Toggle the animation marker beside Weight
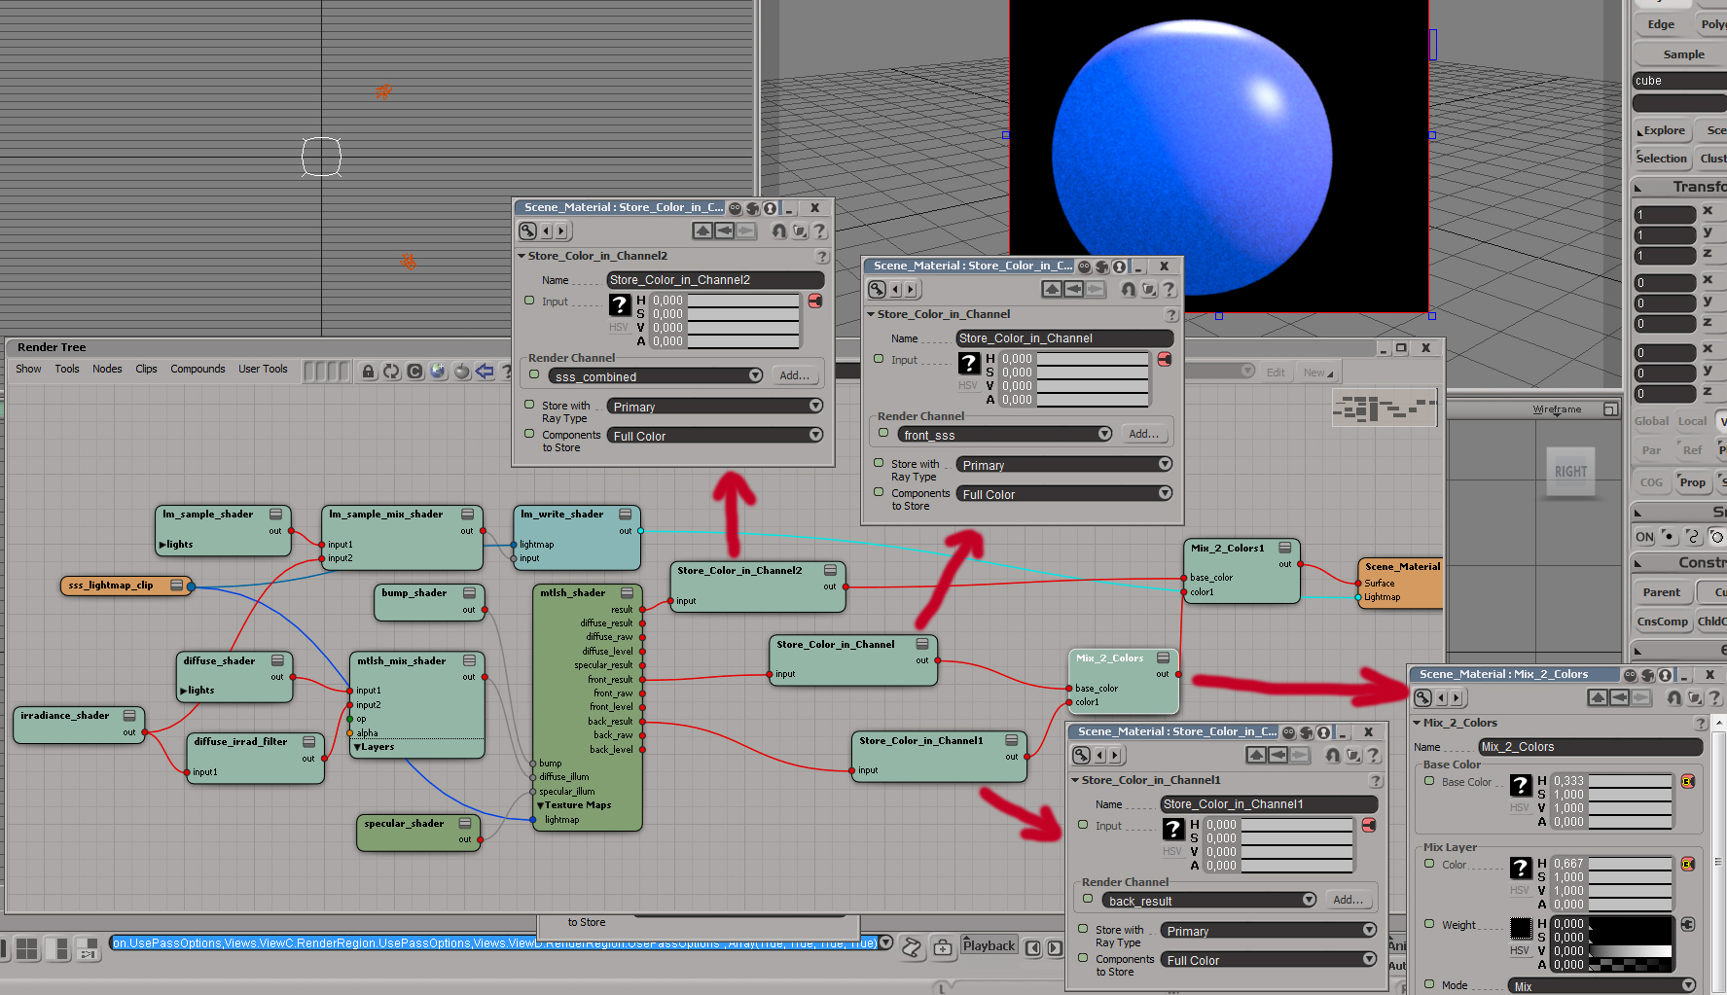The image size is (1727, 995). (x=1429, y=924)
